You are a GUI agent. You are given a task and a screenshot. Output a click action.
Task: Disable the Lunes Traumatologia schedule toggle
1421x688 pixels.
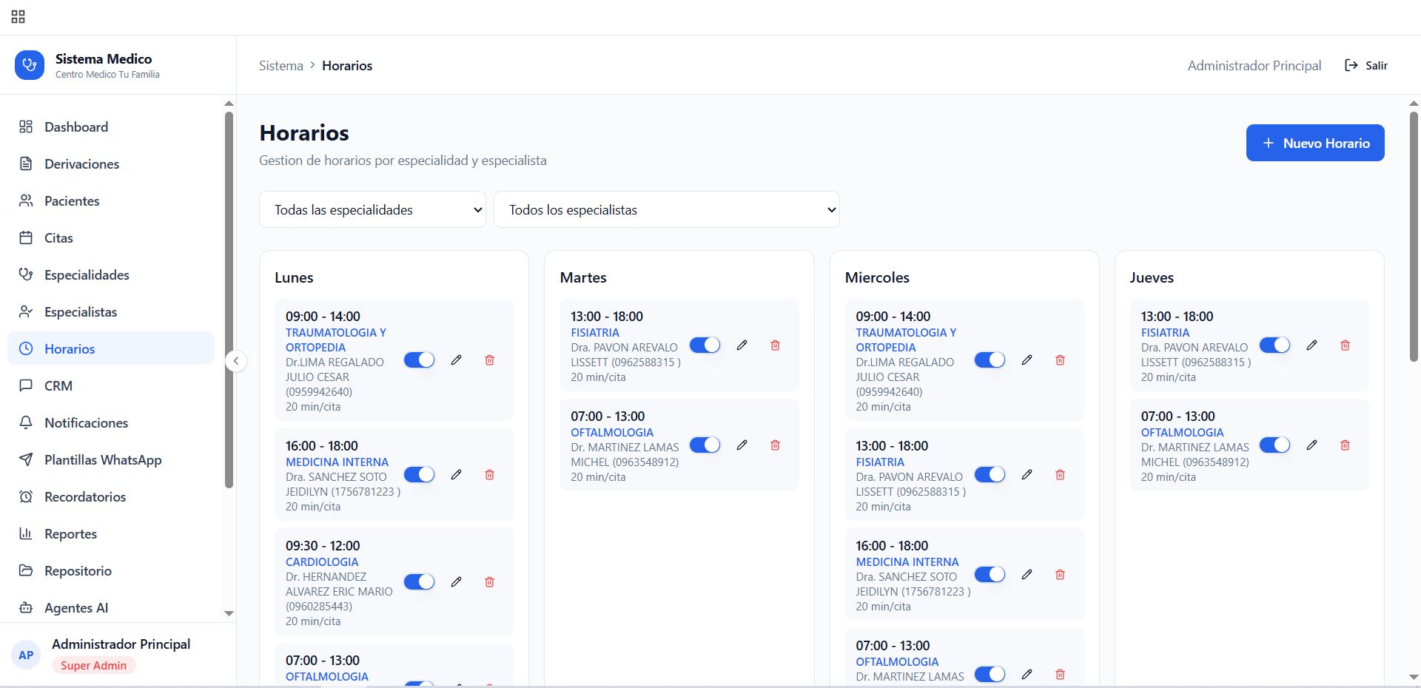point(419,360)
